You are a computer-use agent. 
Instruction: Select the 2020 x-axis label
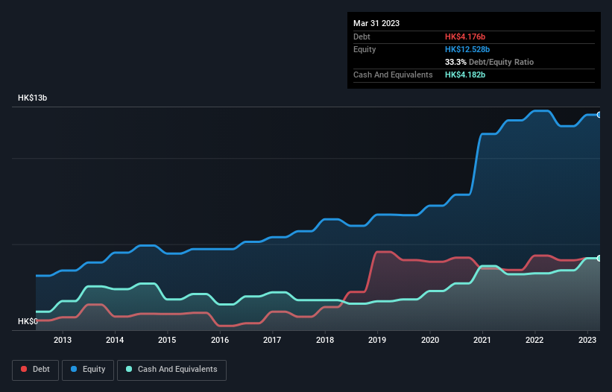point(429,340)
